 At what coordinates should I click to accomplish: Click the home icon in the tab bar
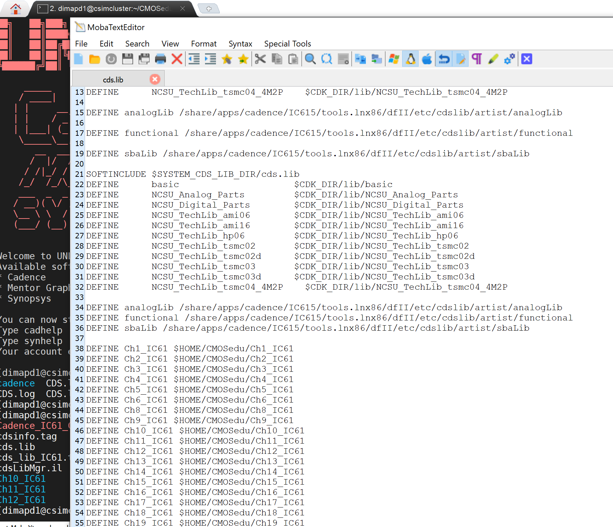(15, 9)
